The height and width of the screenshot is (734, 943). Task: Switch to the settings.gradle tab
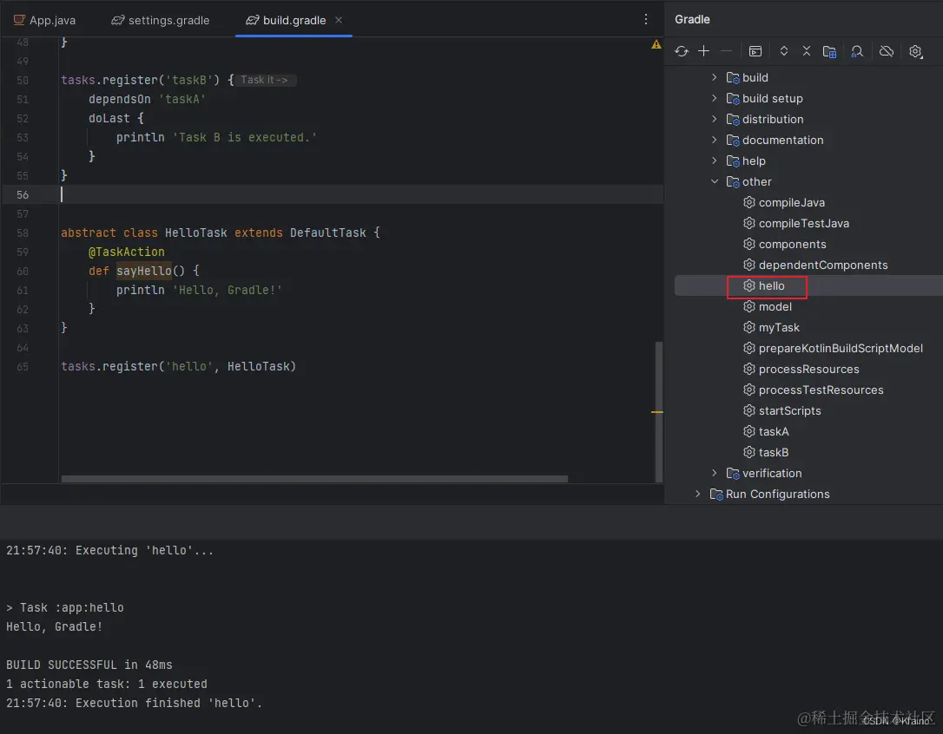pyautogui.click(x=161, y=20)
